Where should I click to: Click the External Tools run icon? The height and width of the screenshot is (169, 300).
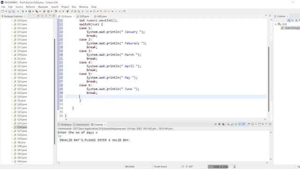(x=37, y=11)
